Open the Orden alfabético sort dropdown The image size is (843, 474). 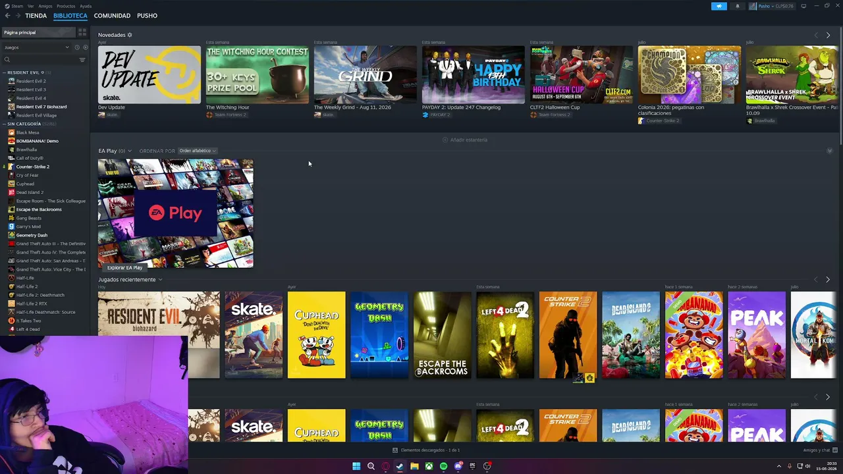198,151
